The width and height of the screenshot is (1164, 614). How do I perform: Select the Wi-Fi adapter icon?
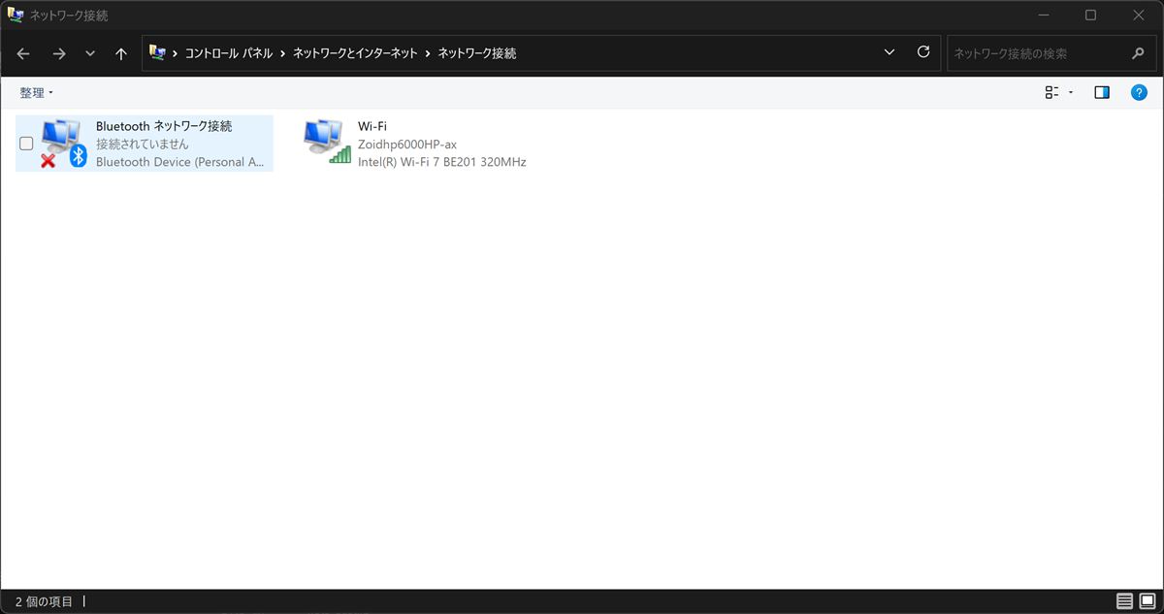click(327, 142)
